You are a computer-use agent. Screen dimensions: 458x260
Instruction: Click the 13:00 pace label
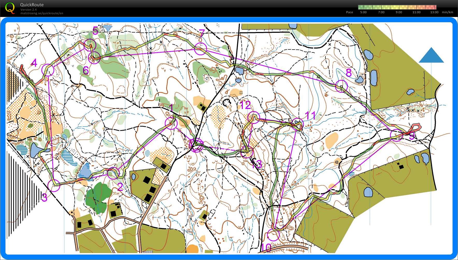(434, 12)
